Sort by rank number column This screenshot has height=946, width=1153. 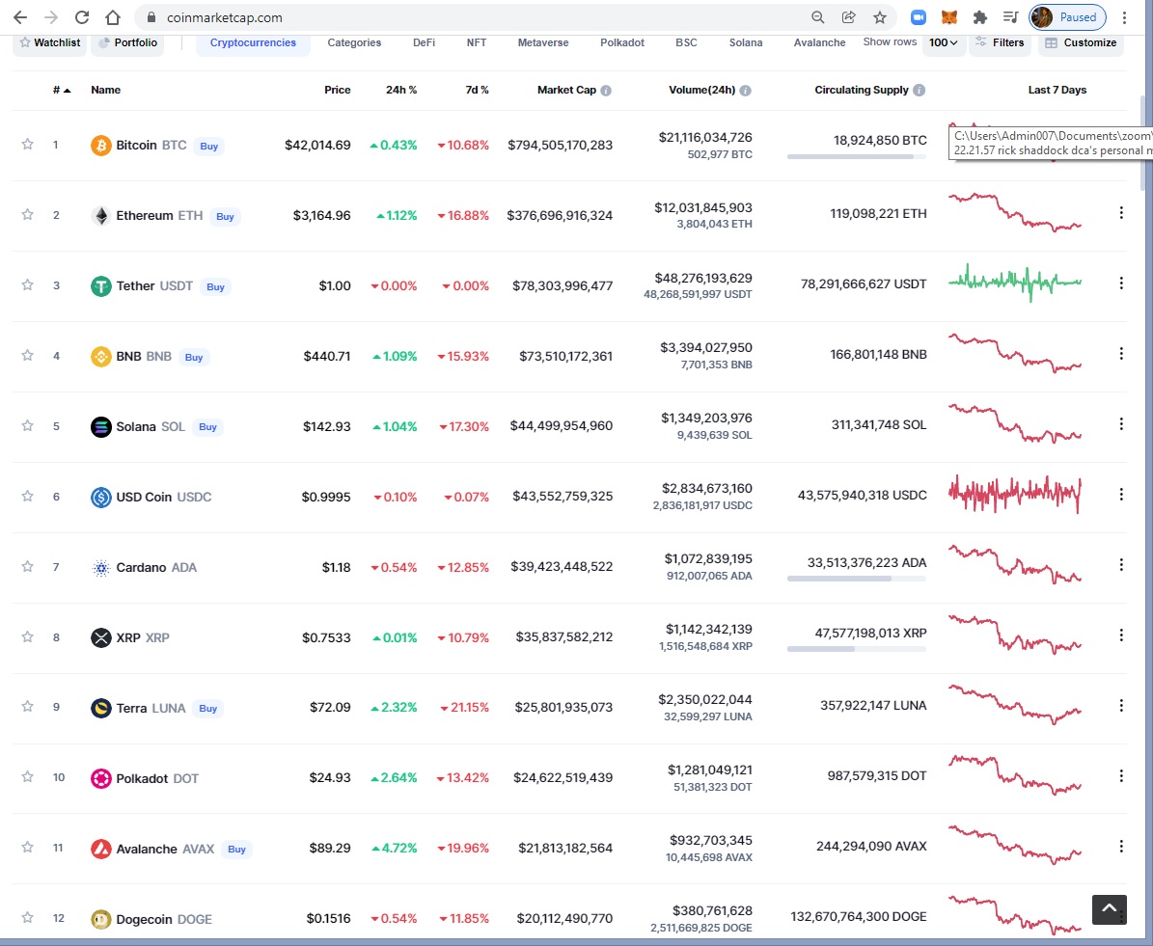pyautogui.click(x=62, y=90)
